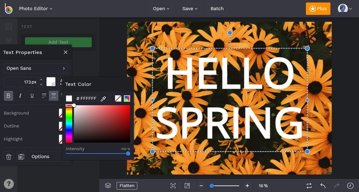Select the no-color transparent option
Screen dimensions: 359x192
point(118,98)
